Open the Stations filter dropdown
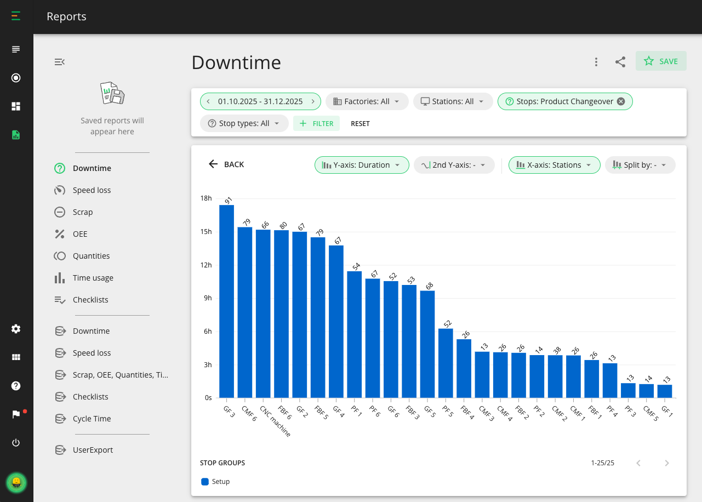The image size is (702, 502). click(x=453, y=101)
